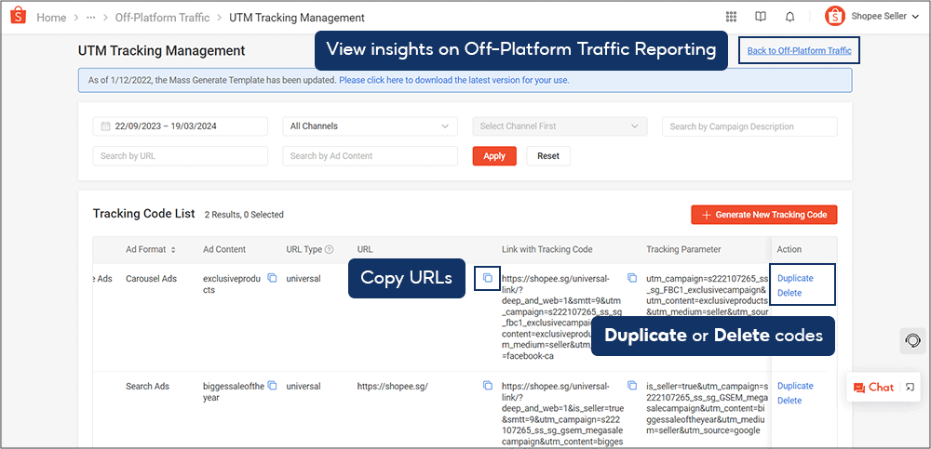Image resolution: width=931 pixels, height=449 pixels.
Task: Expand the collapsed breadcrumb ellipsis
Action: pos(91,18)
